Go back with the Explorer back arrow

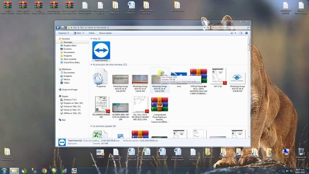click(x=58, y=28)
